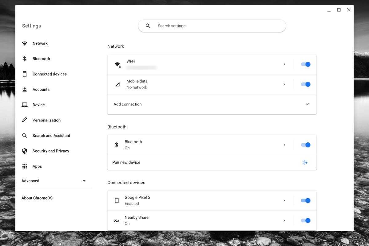
Task: Click the Wi-Fi row label
Action: (x=131, y=61)
